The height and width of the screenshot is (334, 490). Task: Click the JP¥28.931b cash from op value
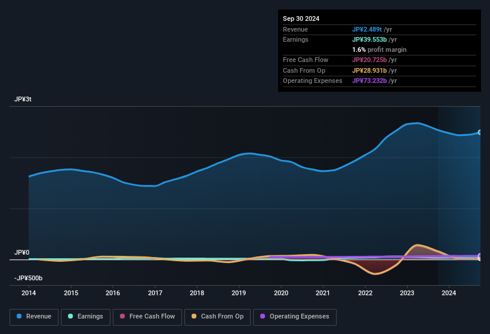click(369, 70)
